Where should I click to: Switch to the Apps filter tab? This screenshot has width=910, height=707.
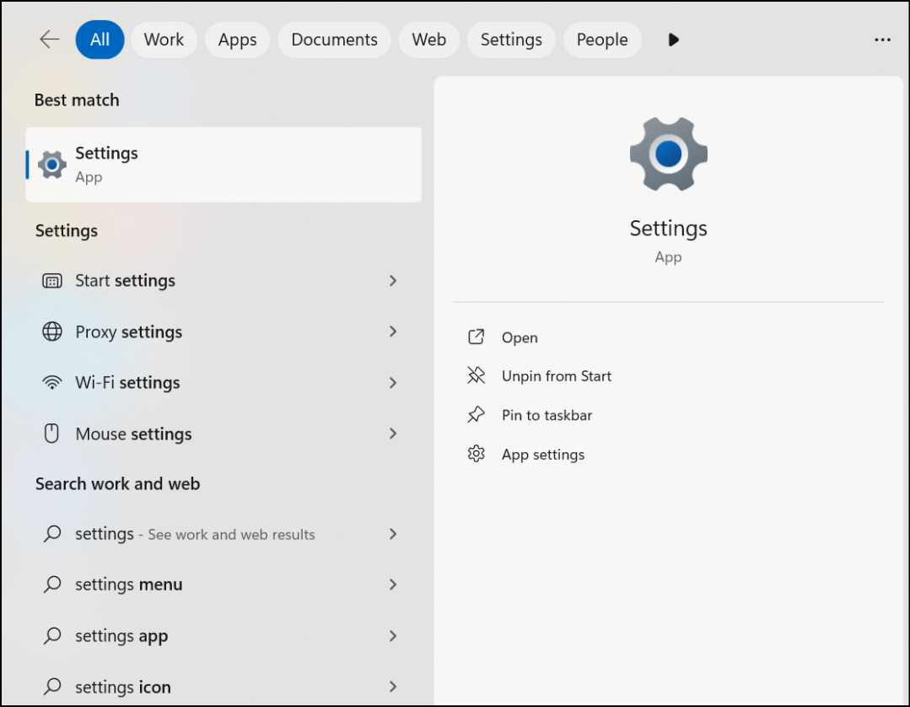pos(237,40)
